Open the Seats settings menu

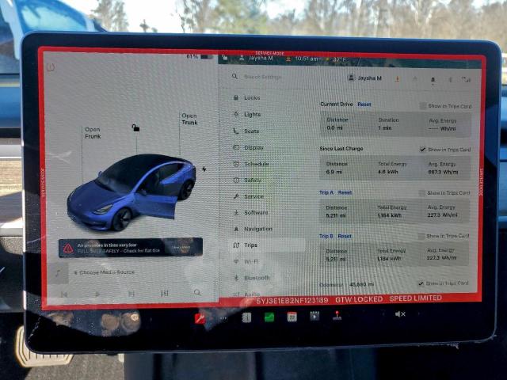247,131
